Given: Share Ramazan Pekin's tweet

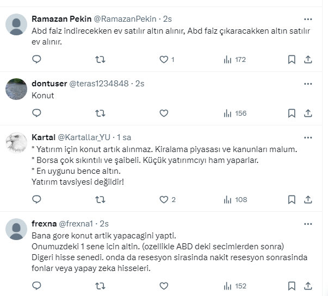Looking at the screenshot, I should [307, 59].
